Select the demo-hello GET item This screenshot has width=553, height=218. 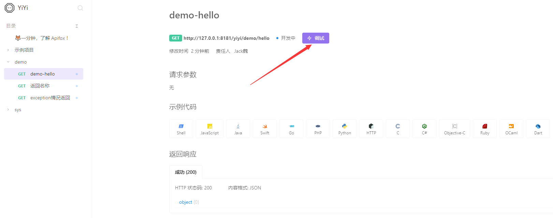[x=44, y=74]
